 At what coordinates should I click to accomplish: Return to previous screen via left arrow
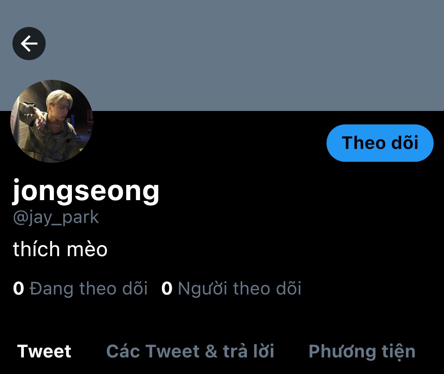click(x=29, y=44)
